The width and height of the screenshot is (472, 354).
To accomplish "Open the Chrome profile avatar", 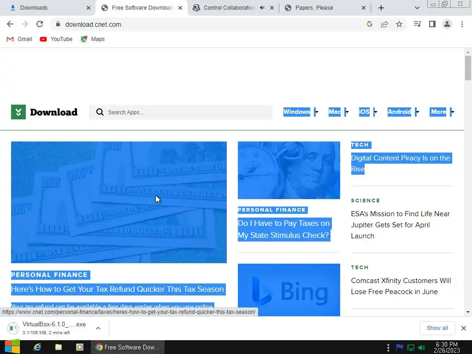I will point(447,24).
